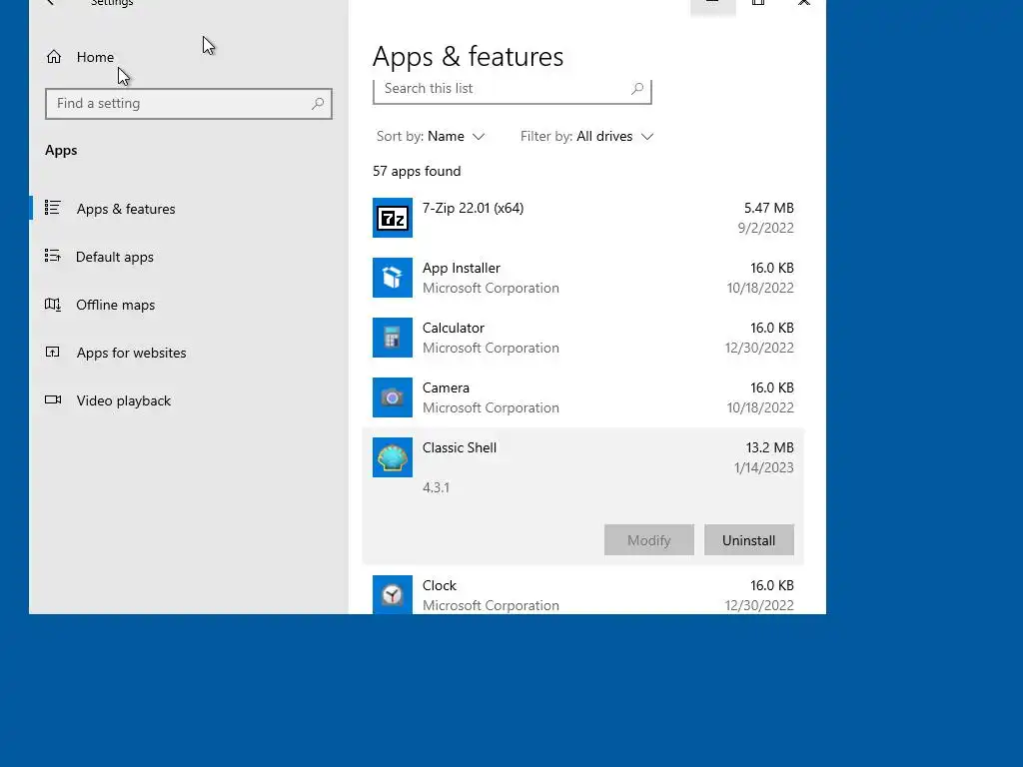Focus the Search this list field
The width and height of the screenshot is (1023, 767).
512,90
